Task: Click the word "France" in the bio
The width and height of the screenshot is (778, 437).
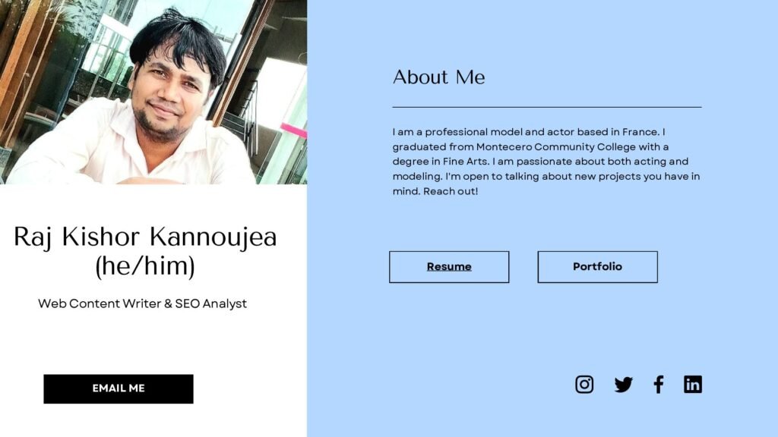Action: point(640,132)
